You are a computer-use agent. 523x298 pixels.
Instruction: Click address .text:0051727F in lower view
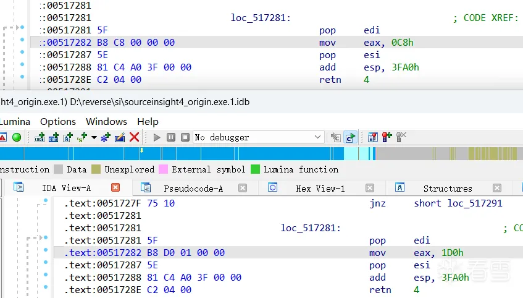pos(103,203)
